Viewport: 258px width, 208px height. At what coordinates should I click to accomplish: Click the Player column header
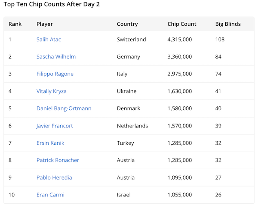45,24
